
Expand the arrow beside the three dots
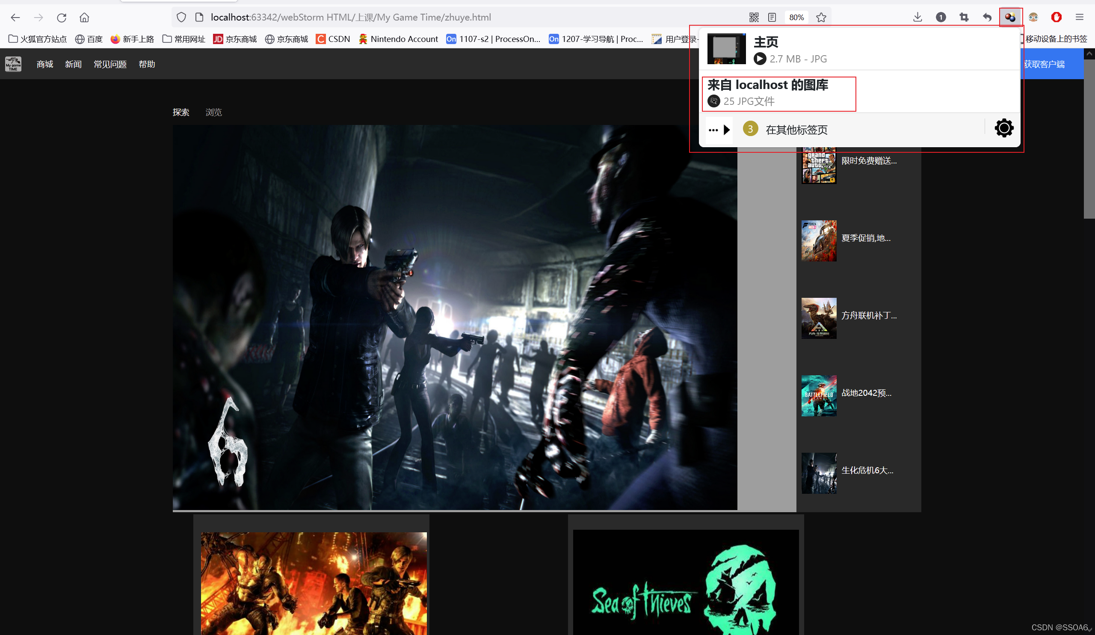[727, 130]
